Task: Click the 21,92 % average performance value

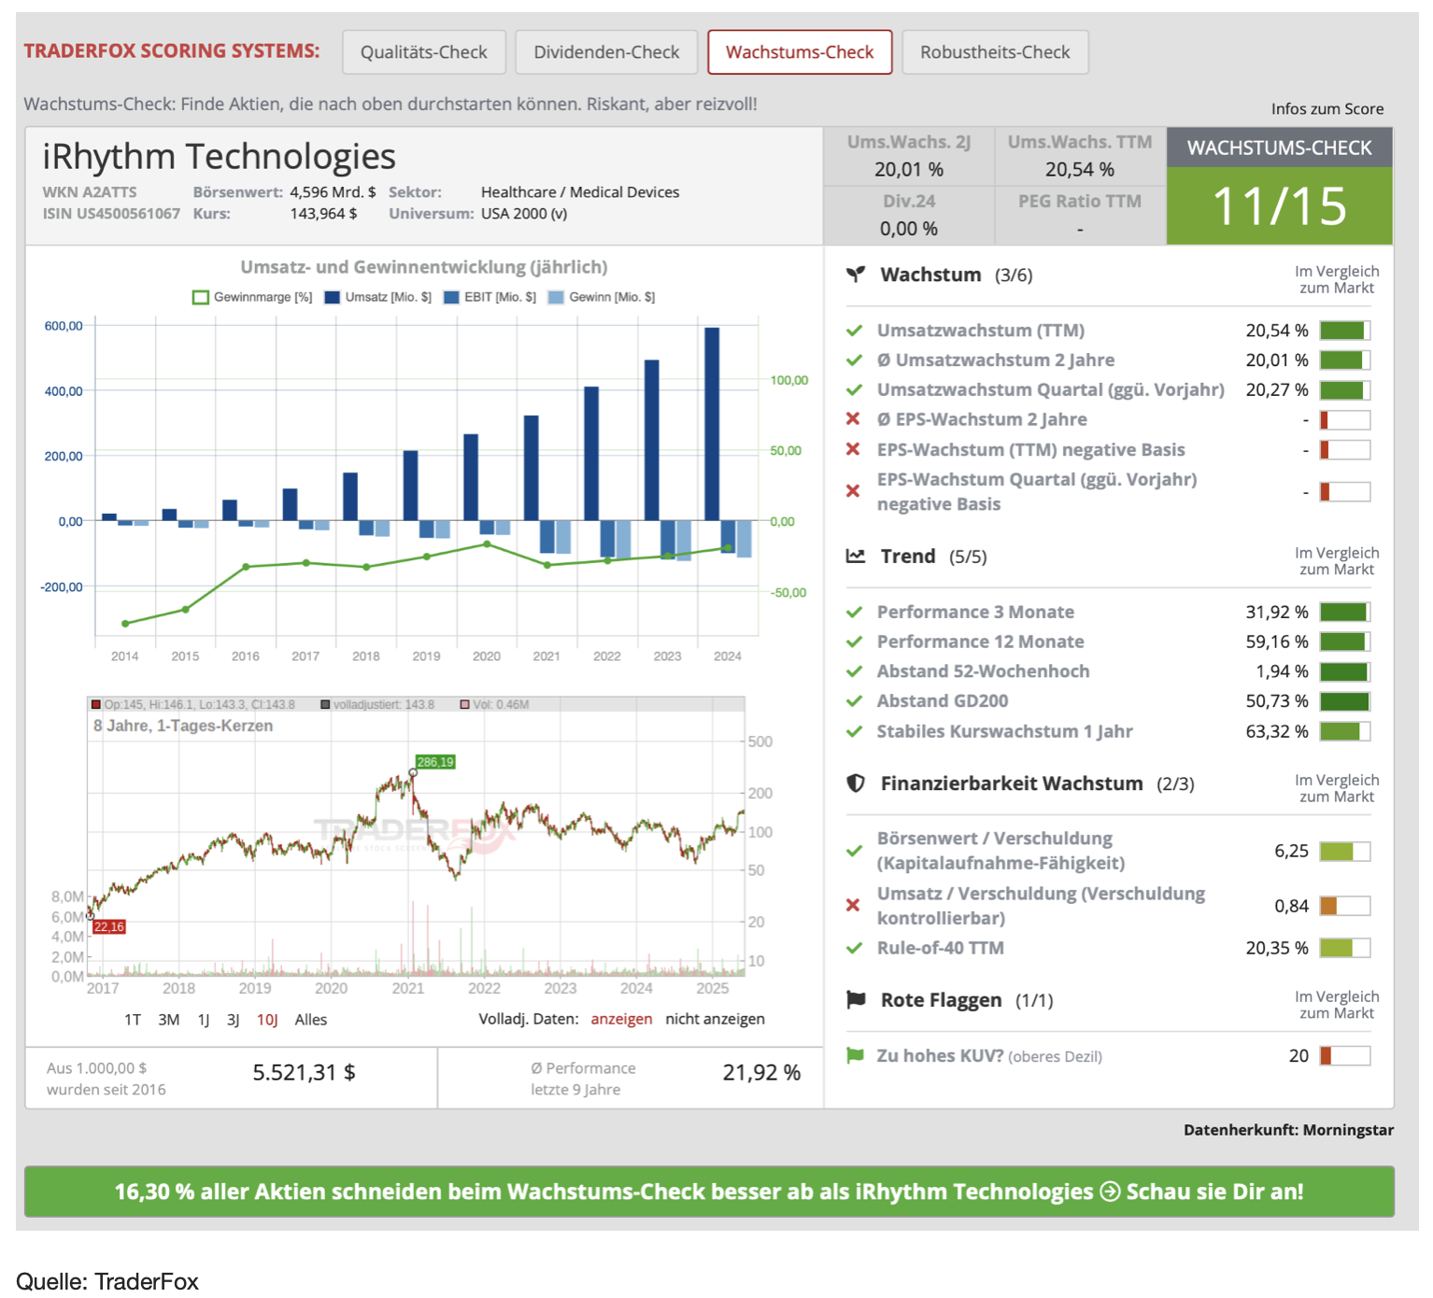Action: click(761, 1072)
